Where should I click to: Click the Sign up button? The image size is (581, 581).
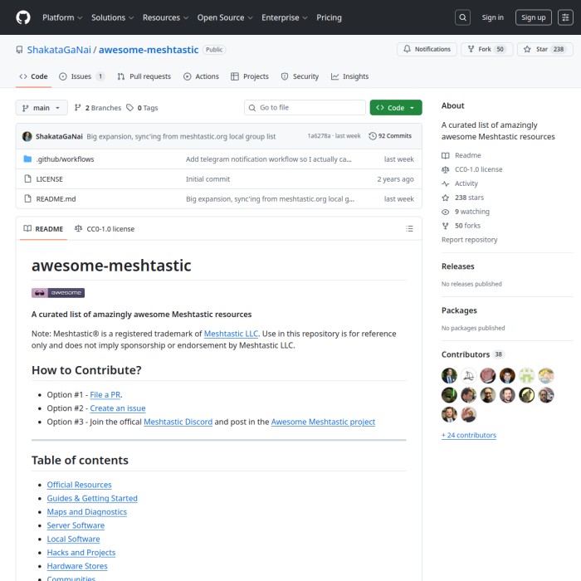coord(533,17)
